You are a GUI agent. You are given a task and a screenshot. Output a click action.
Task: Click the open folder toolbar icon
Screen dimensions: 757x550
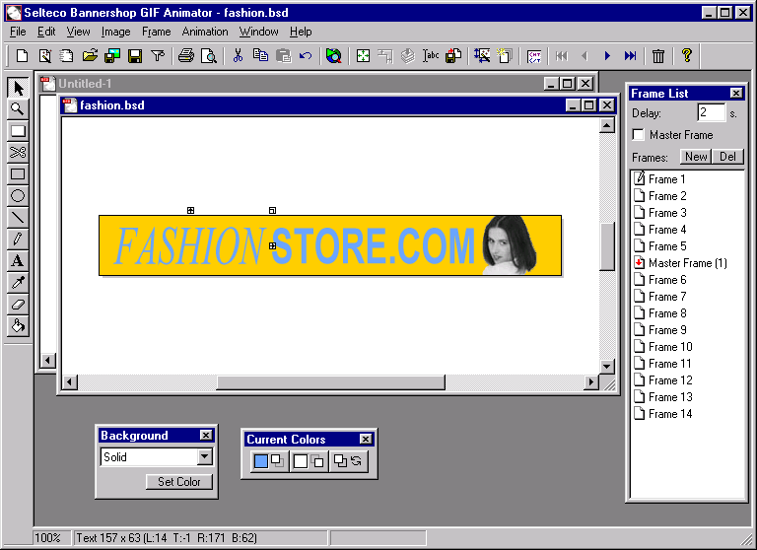(90, 56)
